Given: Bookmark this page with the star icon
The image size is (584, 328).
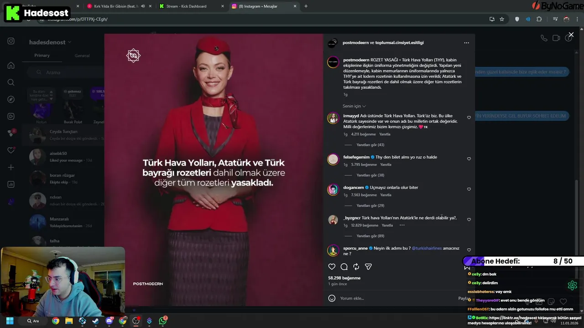Looking at the screenshot, I should [502, 19].
